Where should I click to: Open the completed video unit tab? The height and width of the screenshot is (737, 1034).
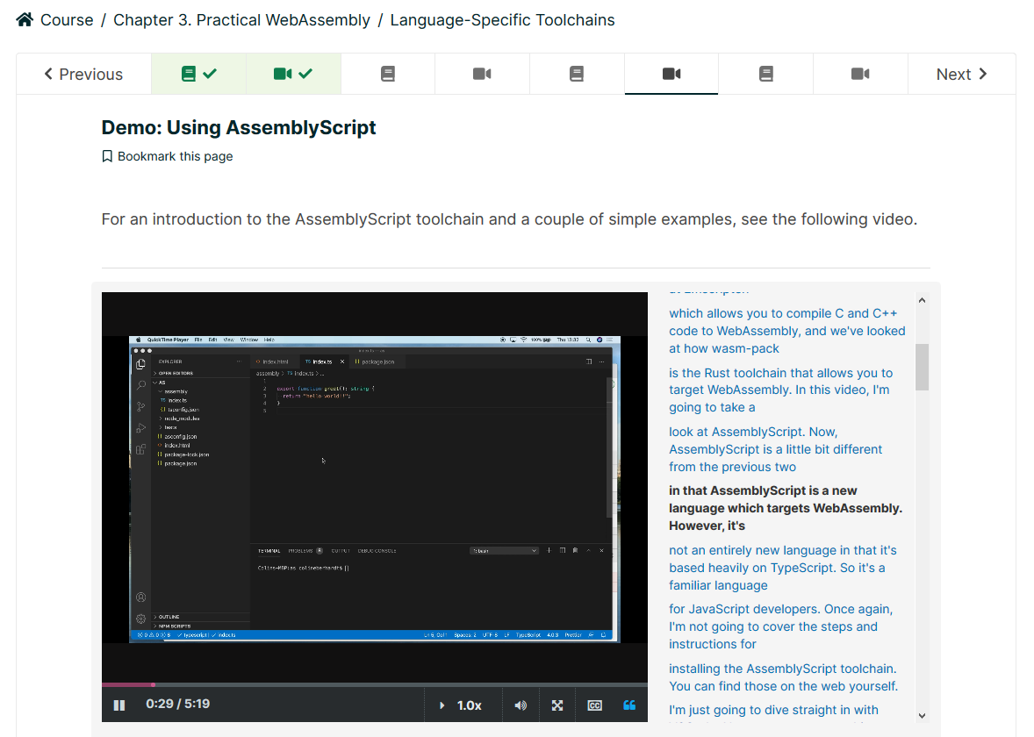(x=293, y=74)
